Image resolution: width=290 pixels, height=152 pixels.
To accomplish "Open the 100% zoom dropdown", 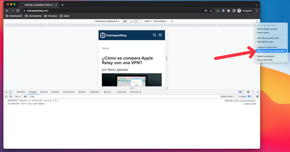I will 148,21.
